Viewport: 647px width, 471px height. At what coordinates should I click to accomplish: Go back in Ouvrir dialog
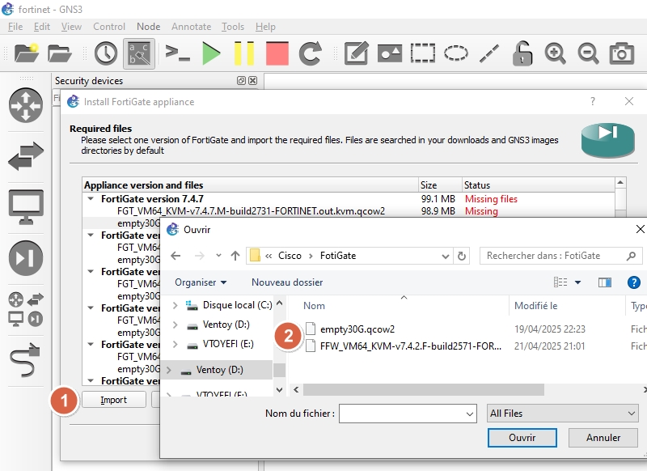click(x=175, y=256)
